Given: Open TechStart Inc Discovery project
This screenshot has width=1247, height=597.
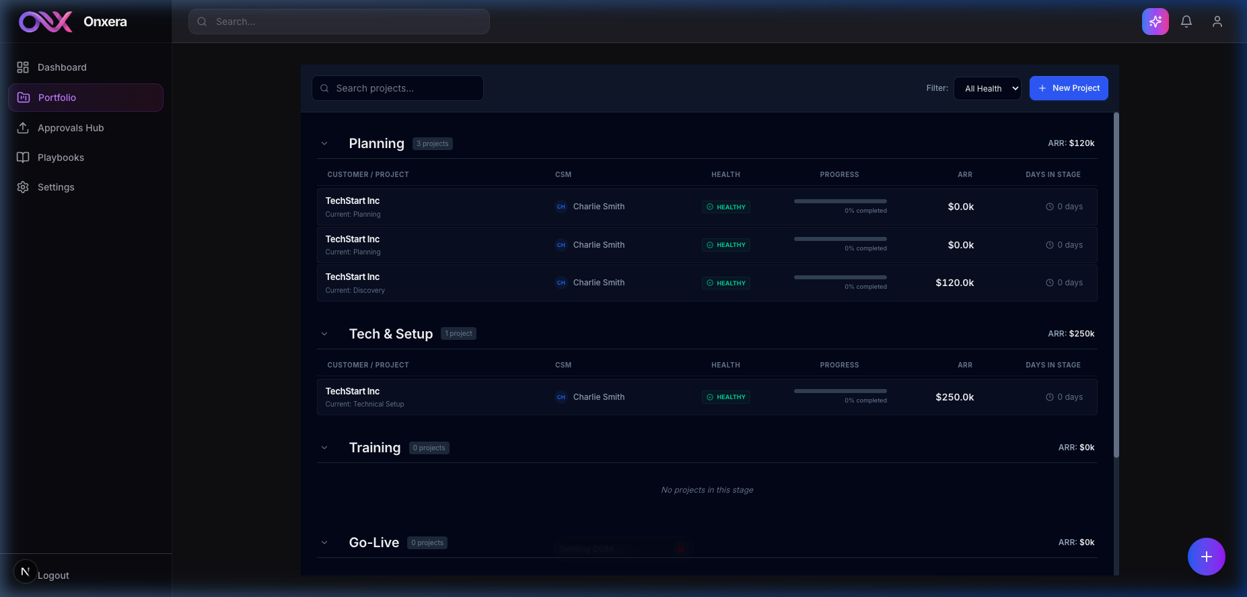Looking at the screenshot, I should (707, 283).
